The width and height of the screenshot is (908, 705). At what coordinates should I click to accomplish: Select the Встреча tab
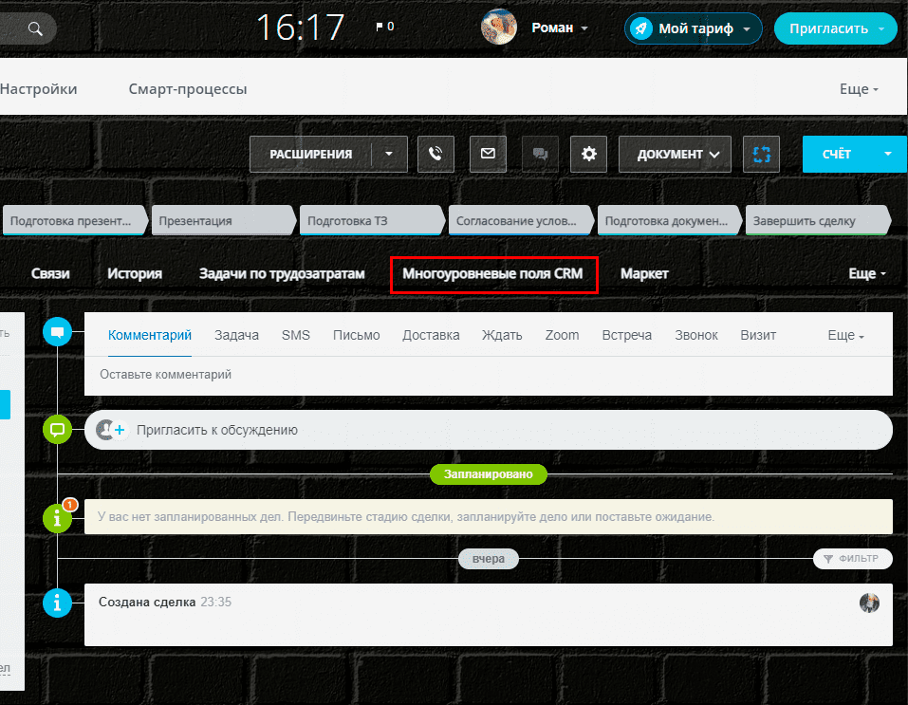pyautogui.click(x=626, y=335)
